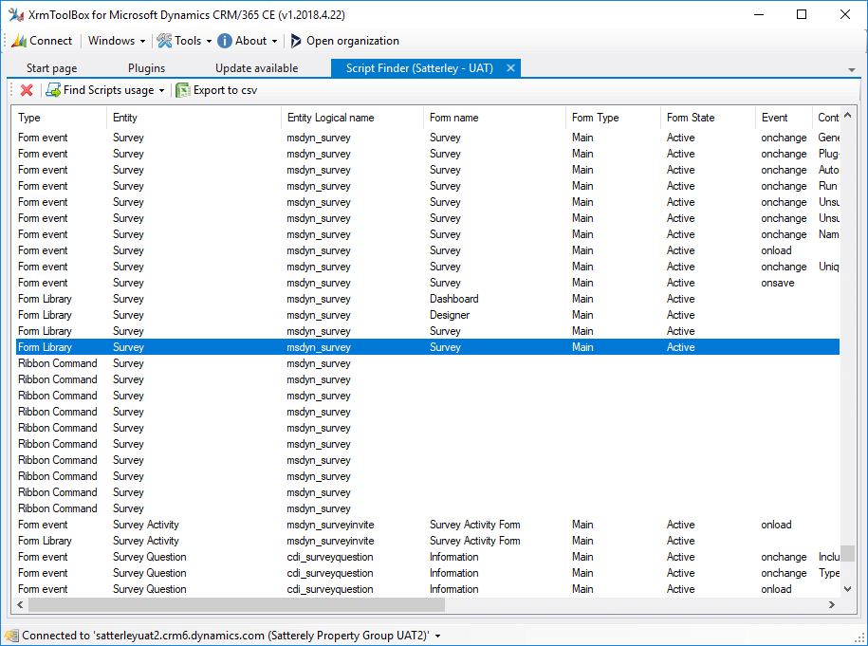Sort by the Entity column header

194,118
